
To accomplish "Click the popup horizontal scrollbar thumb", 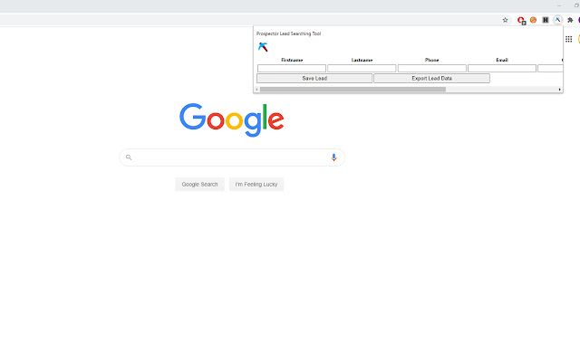I will (353, 90).
